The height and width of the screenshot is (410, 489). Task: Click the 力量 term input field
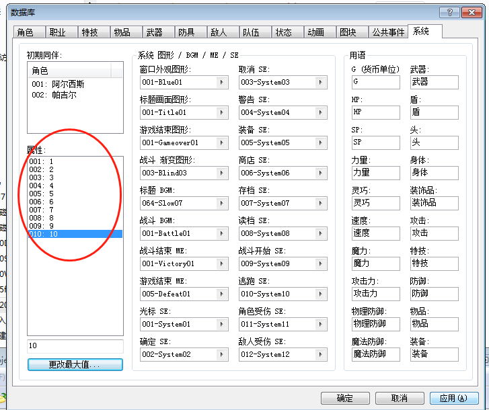375,173
